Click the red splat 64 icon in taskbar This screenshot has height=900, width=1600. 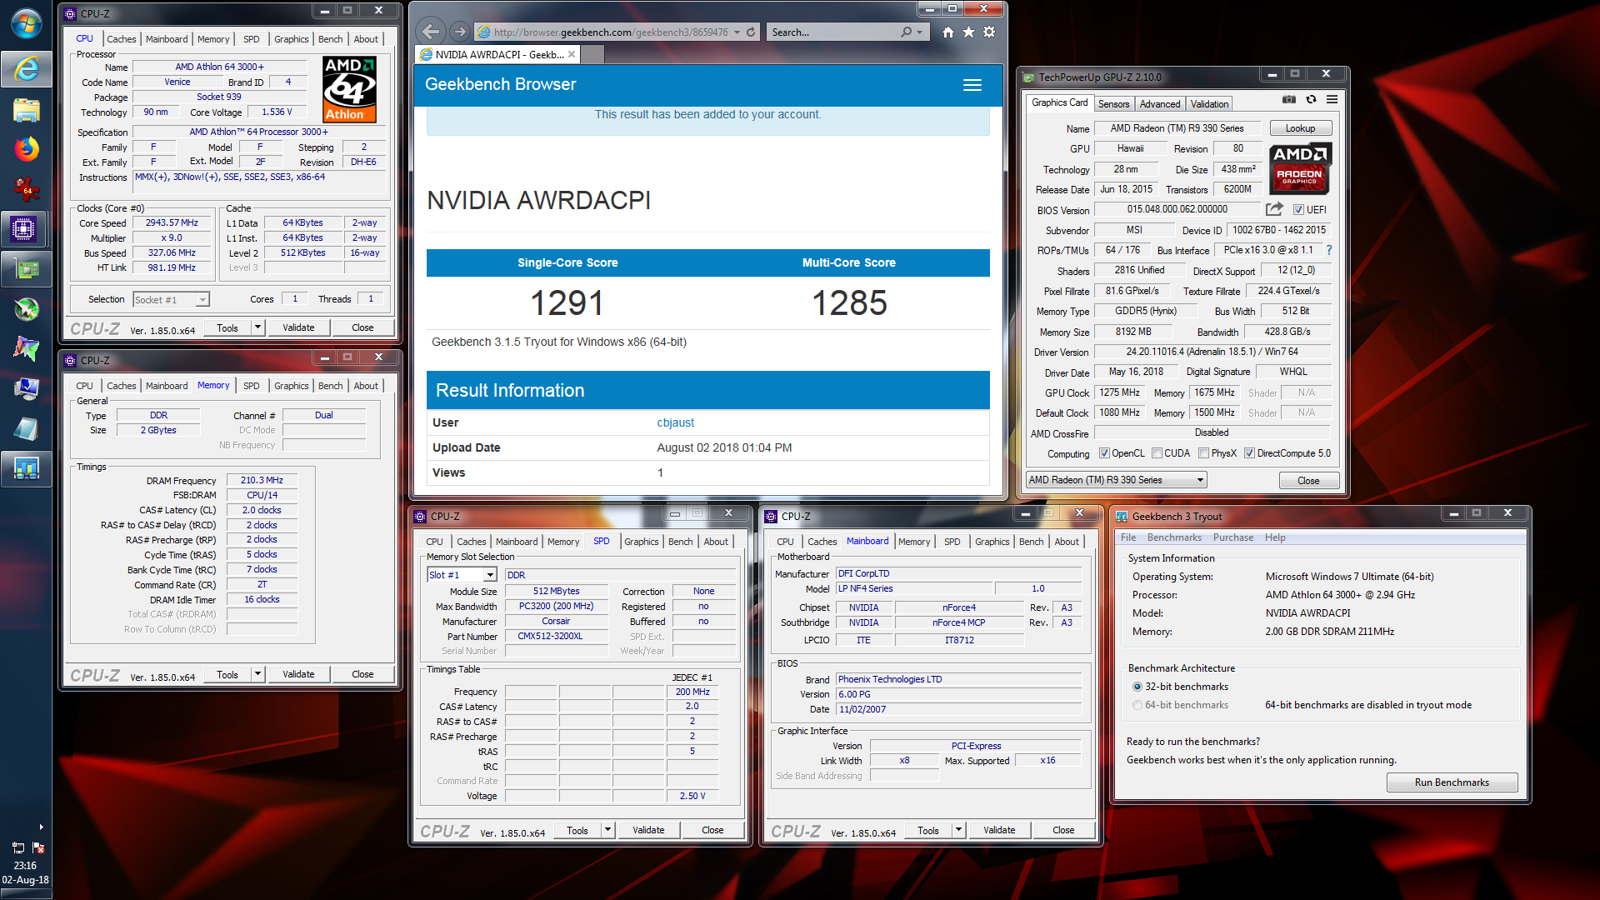[26, 189]
